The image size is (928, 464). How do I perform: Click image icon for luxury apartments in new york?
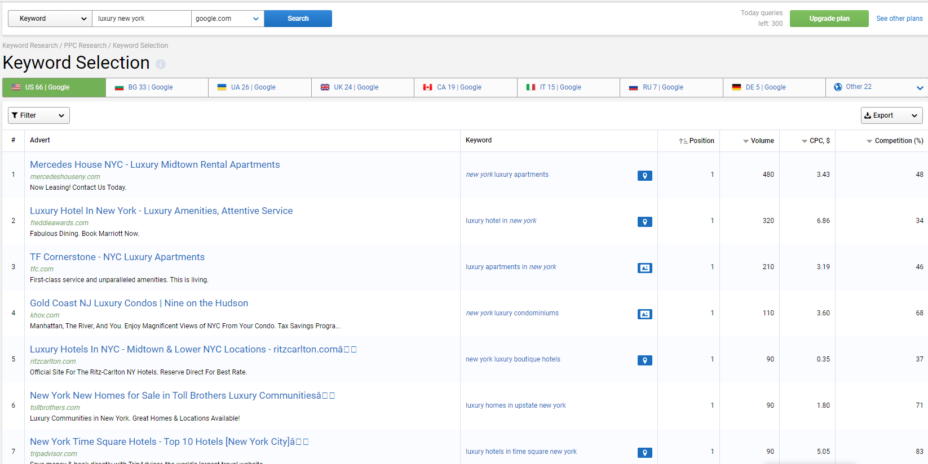pos(645,268)
